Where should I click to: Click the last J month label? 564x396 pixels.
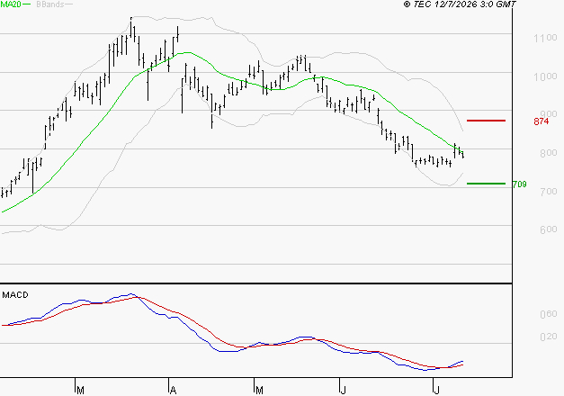[x=436, y=391]
